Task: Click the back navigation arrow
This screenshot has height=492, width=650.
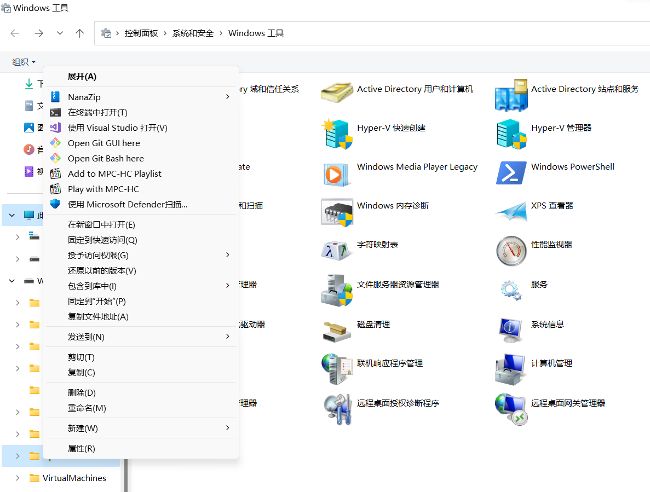Action: [15, 33]
